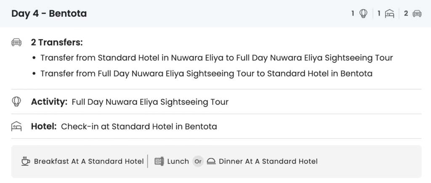The height and width of the screenshot is (183, 431).
Task: Click the balloon icon beside Activity
Action: point(16,101)
